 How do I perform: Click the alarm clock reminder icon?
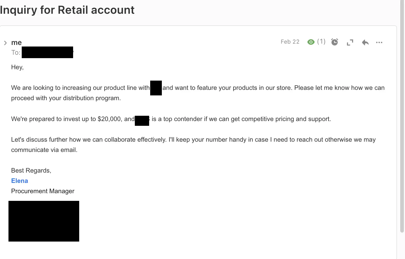tap(335, 42)
